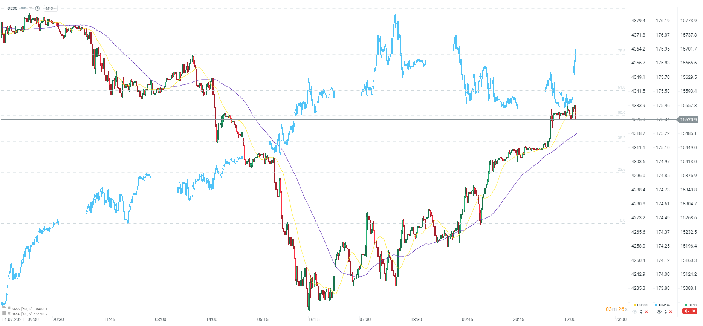This screenshot has width=703, height=326.
Task: Close the DE30 chart series
Action: pos(694,311)
